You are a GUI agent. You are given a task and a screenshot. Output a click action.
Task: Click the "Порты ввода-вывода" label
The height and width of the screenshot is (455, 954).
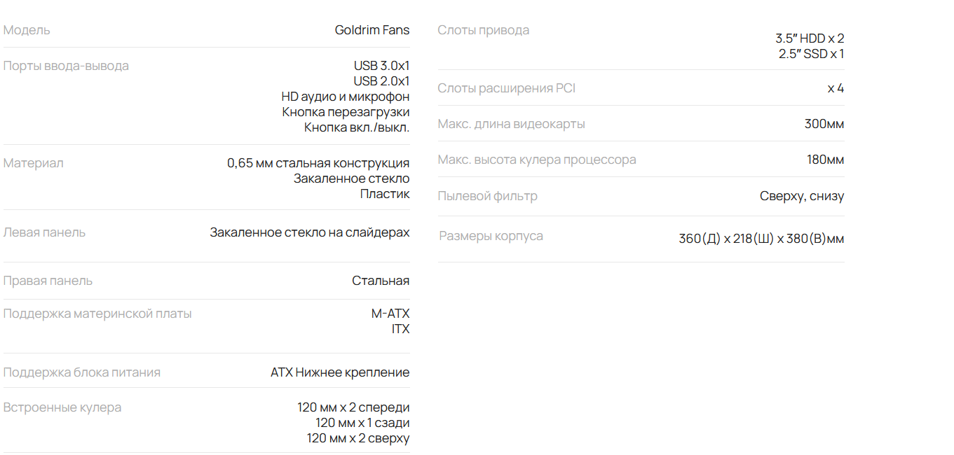pyautogui.click(x=66, y=66)
